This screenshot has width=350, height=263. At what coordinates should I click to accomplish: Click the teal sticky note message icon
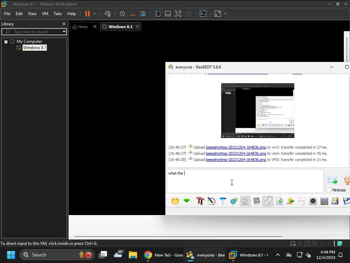[x=340, y=243]
